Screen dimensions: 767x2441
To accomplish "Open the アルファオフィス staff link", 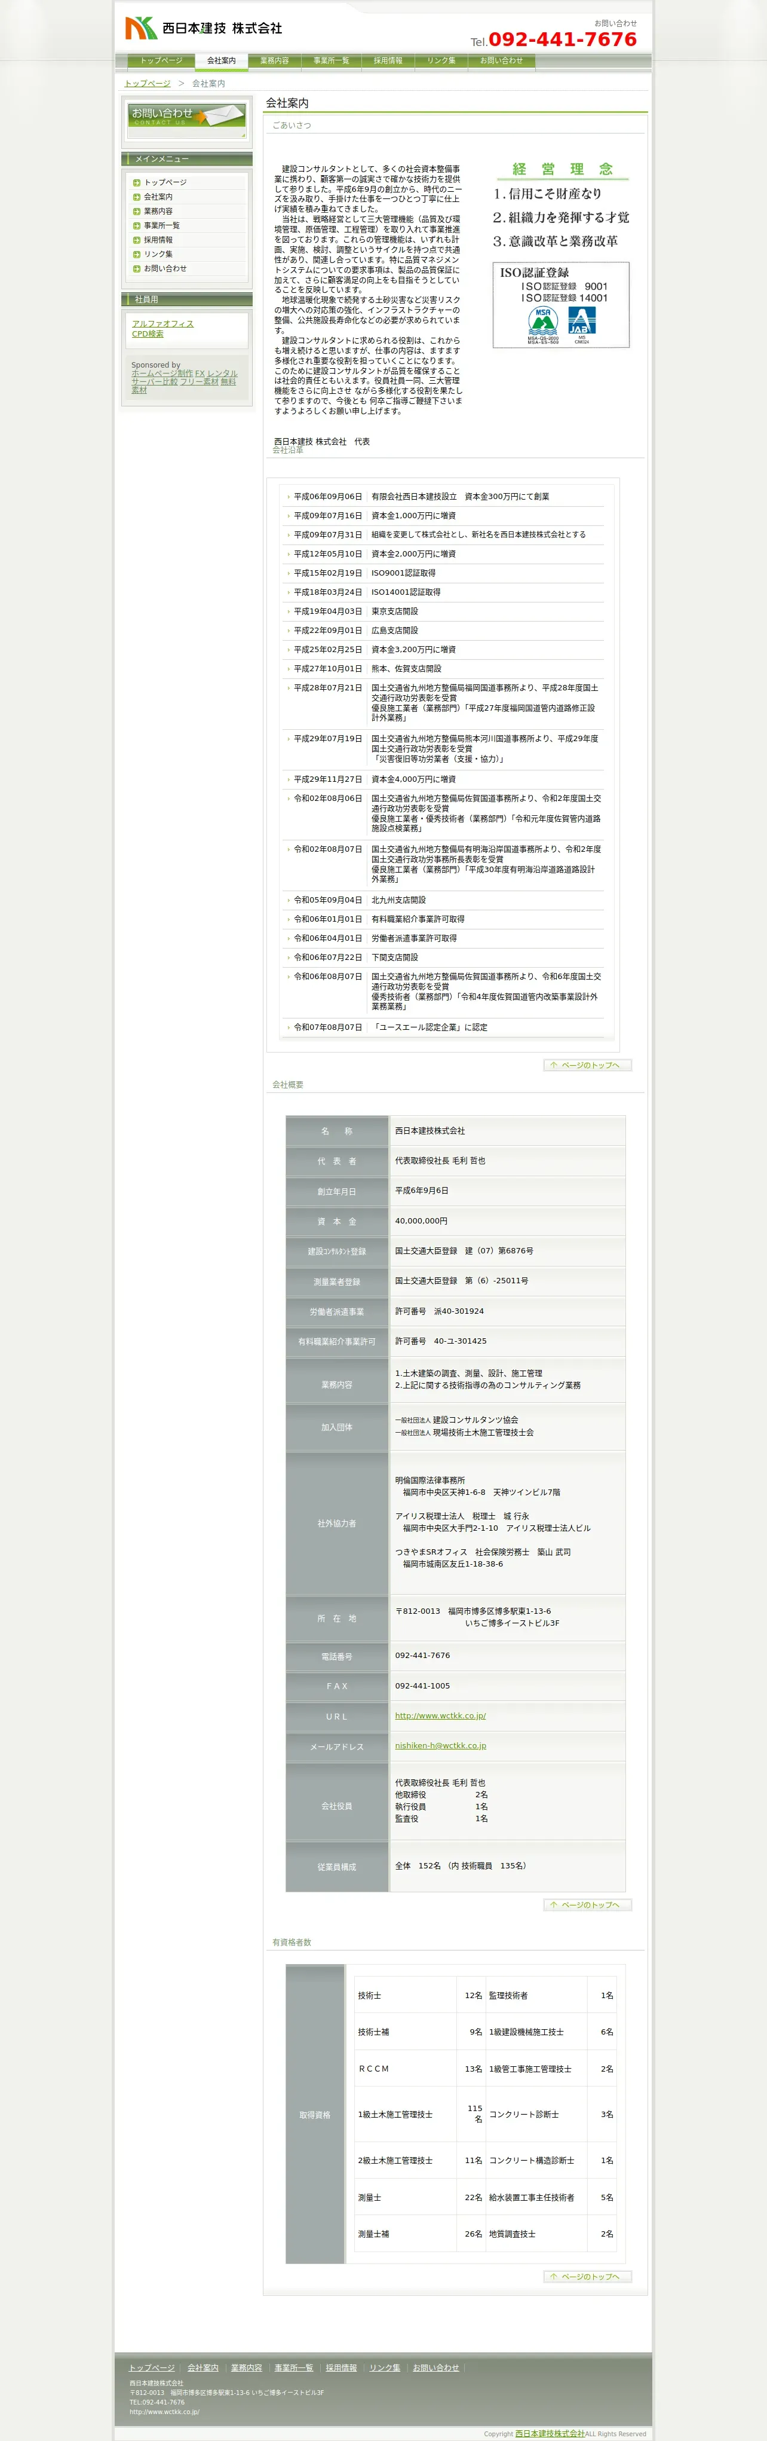I will [x=163, y=323].
